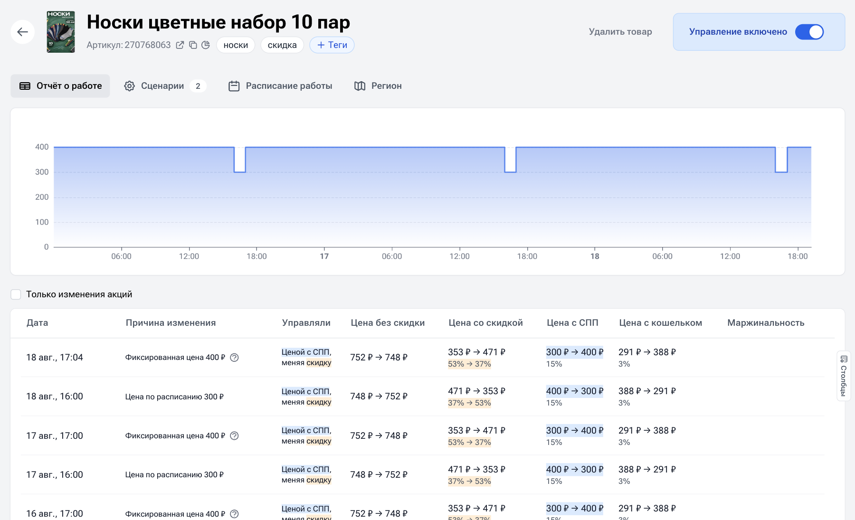Click the Цена без скидки column header
This screenshot has height=520, width=855.
[388, 323]
